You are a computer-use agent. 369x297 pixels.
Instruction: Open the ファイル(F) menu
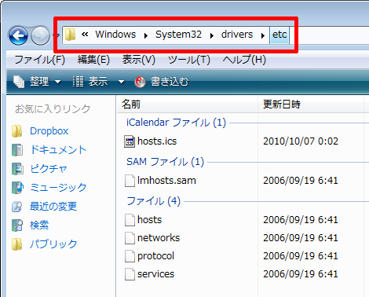point(39,60)
